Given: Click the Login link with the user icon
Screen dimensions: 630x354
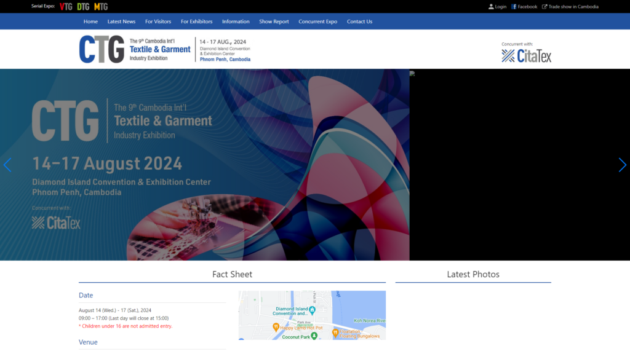Looking at the screenshot, I should click(497, 6).
